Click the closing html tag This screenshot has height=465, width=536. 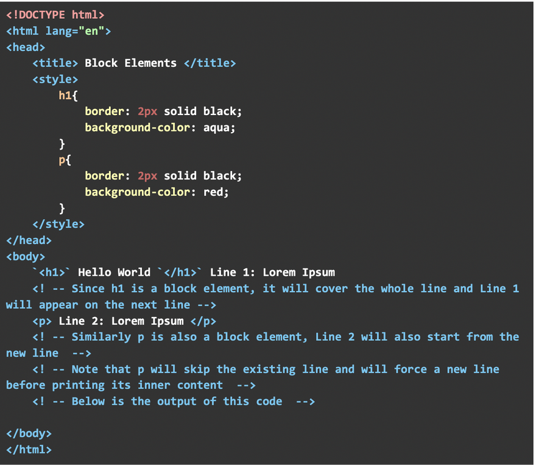coord(29,450)
